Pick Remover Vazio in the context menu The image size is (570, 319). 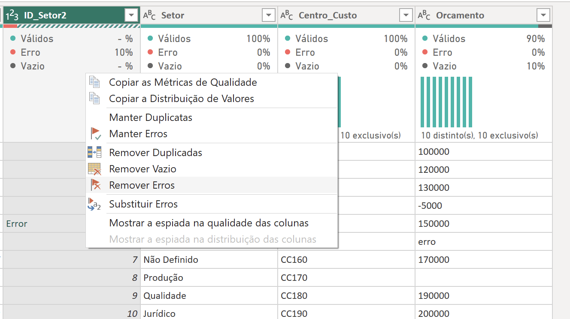tap(212, 169)
